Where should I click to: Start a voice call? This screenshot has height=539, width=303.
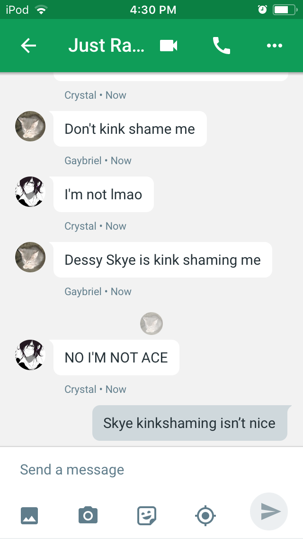[x=221, y=46]
